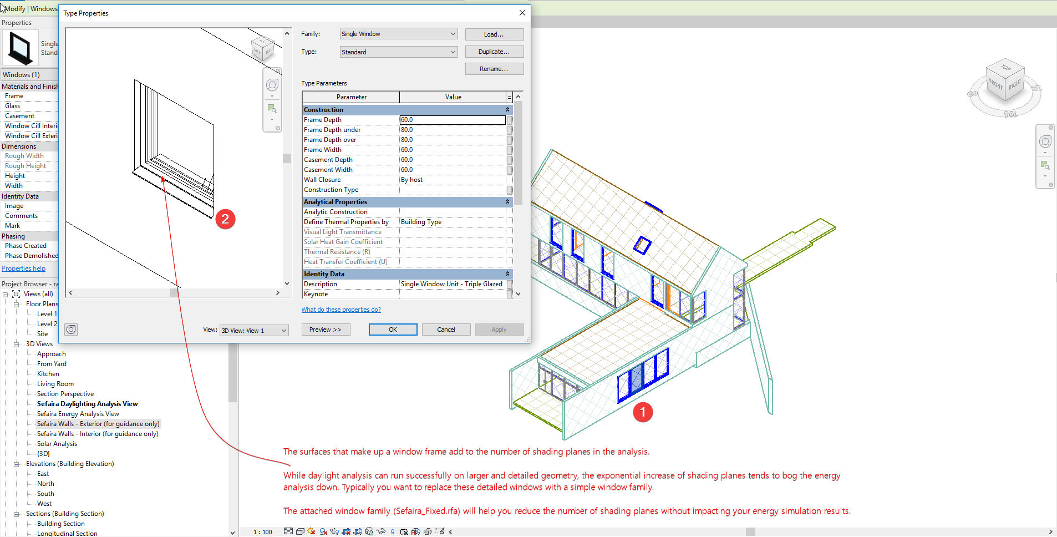
Task: Click Cancel in Type Properties dialog
Action: pyautogui.click(x=446, y=330)
